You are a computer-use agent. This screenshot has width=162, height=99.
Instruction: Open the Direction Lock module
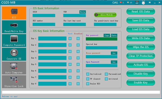tap(14, 82)
